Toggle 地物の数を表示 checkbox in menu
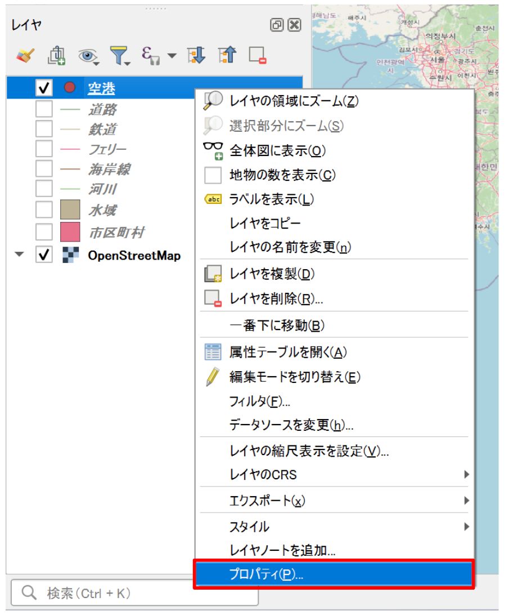The image size is (513, 615). tap(213, 175)
